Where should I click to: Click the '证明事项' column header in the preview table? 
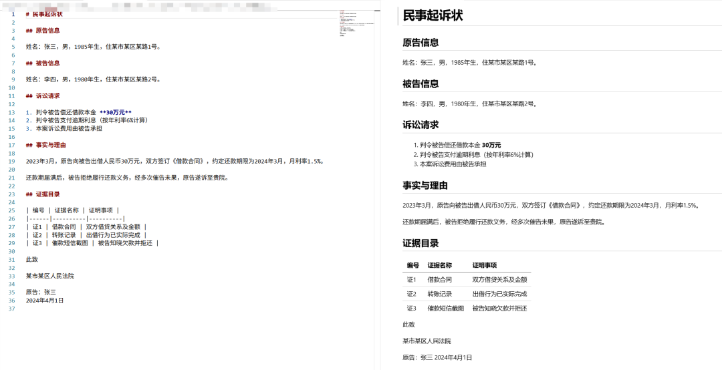click(x=485, y=266)
